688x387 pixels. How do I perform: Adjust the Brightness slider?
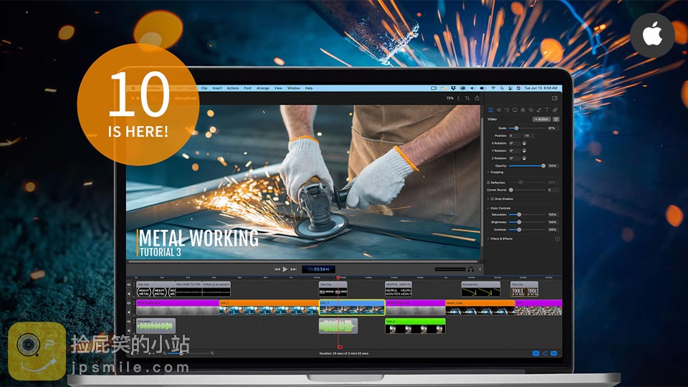pos(527,222)
